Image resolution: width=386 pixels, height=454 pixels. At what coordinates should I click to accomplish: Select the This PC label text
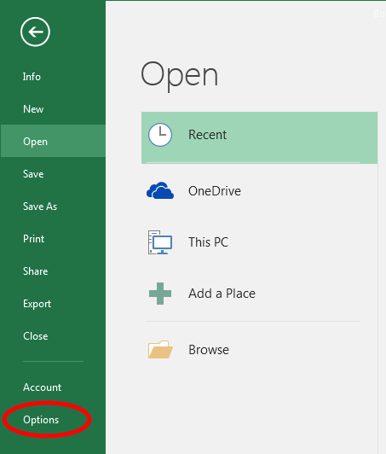(x=208, y=242)
